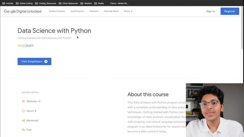Click the 'Modules: 13' text
Image resolution: width=244 pixels, height=137 pixels.
point(34,101)
